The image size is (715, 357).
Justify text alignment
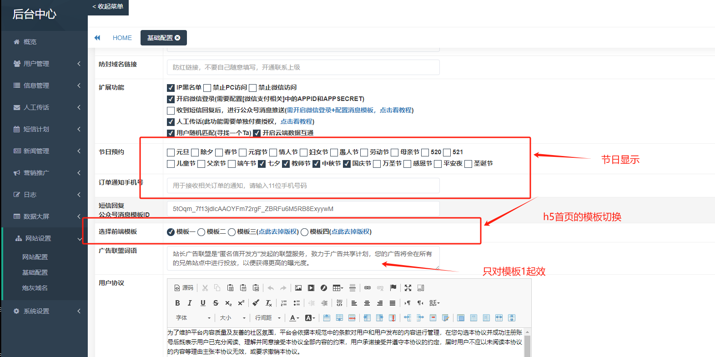(393, 303)
